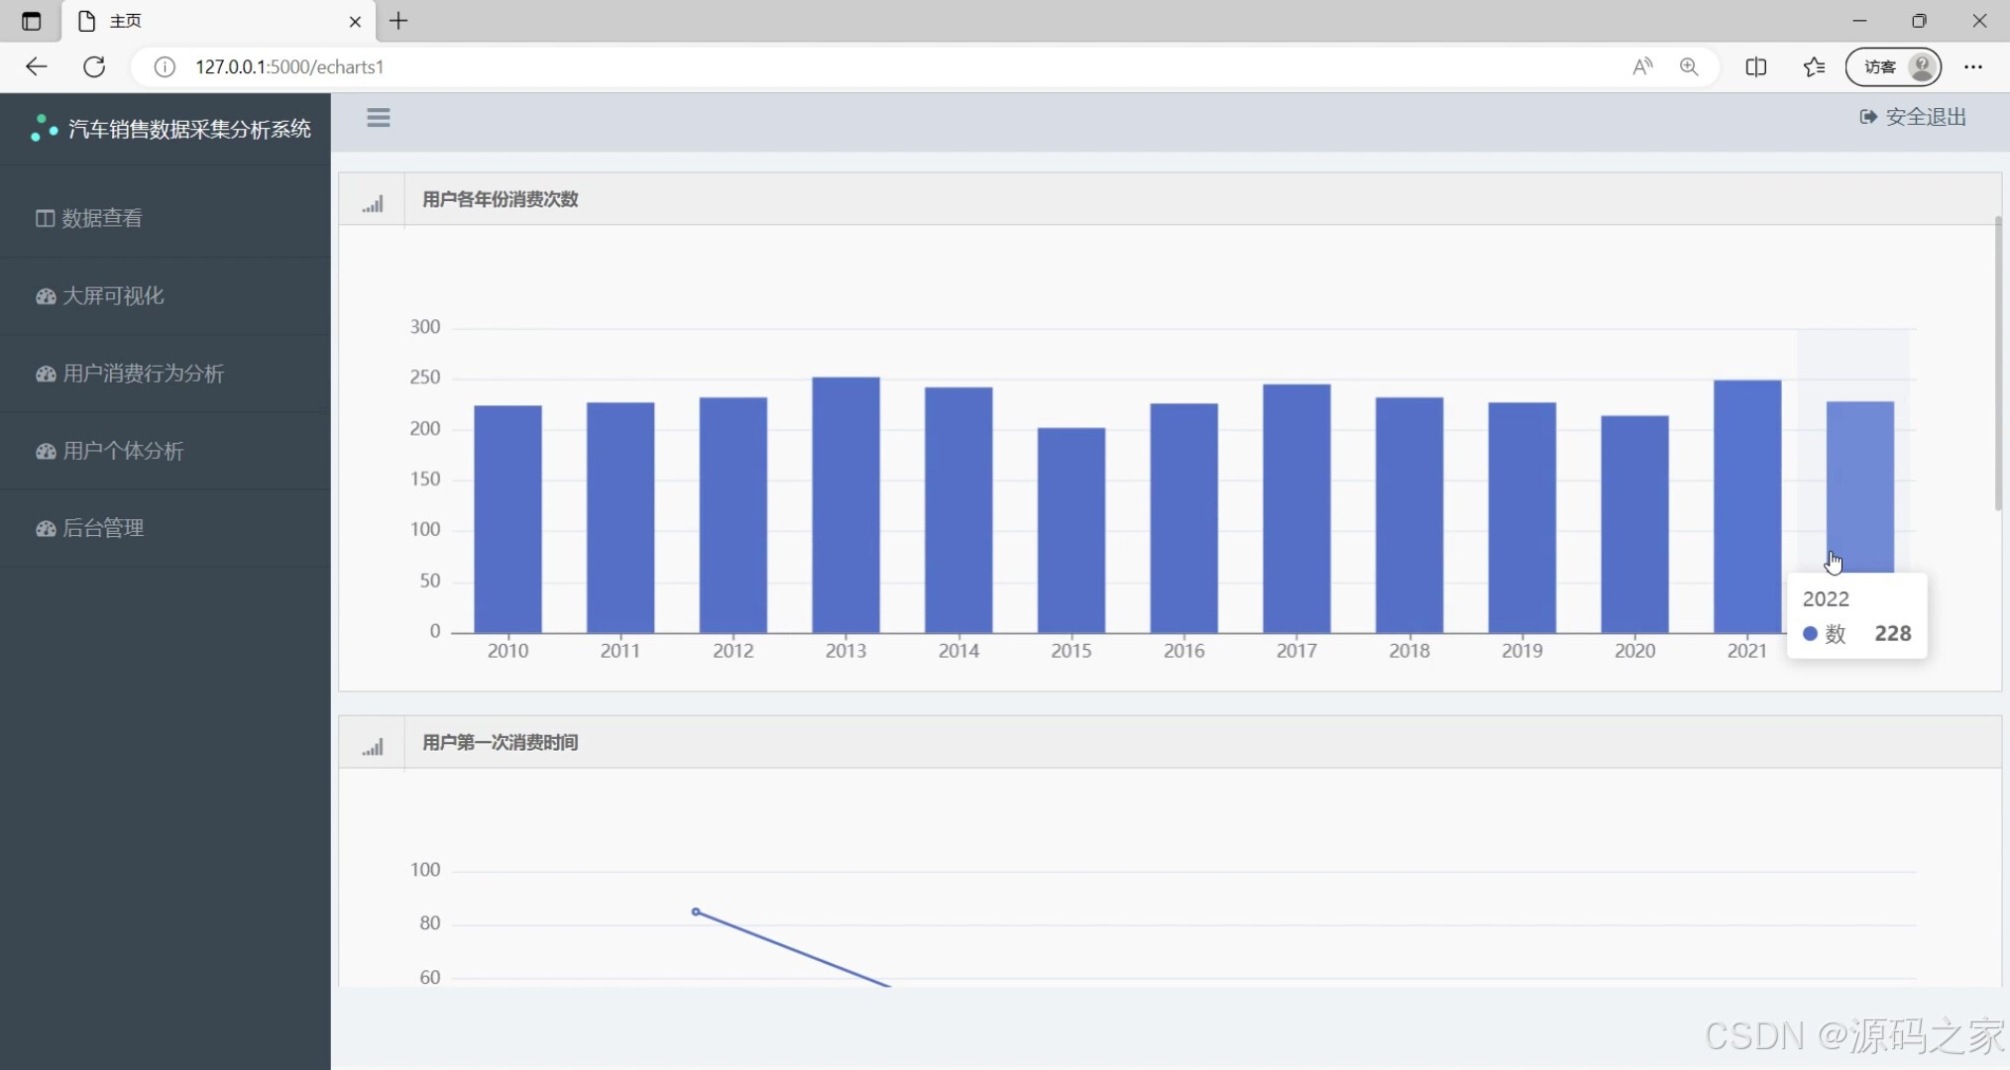Click the browser refresh icon
Image resolution: width=2010 pixels, height=1070 pixels.
[x=94, y=66]
